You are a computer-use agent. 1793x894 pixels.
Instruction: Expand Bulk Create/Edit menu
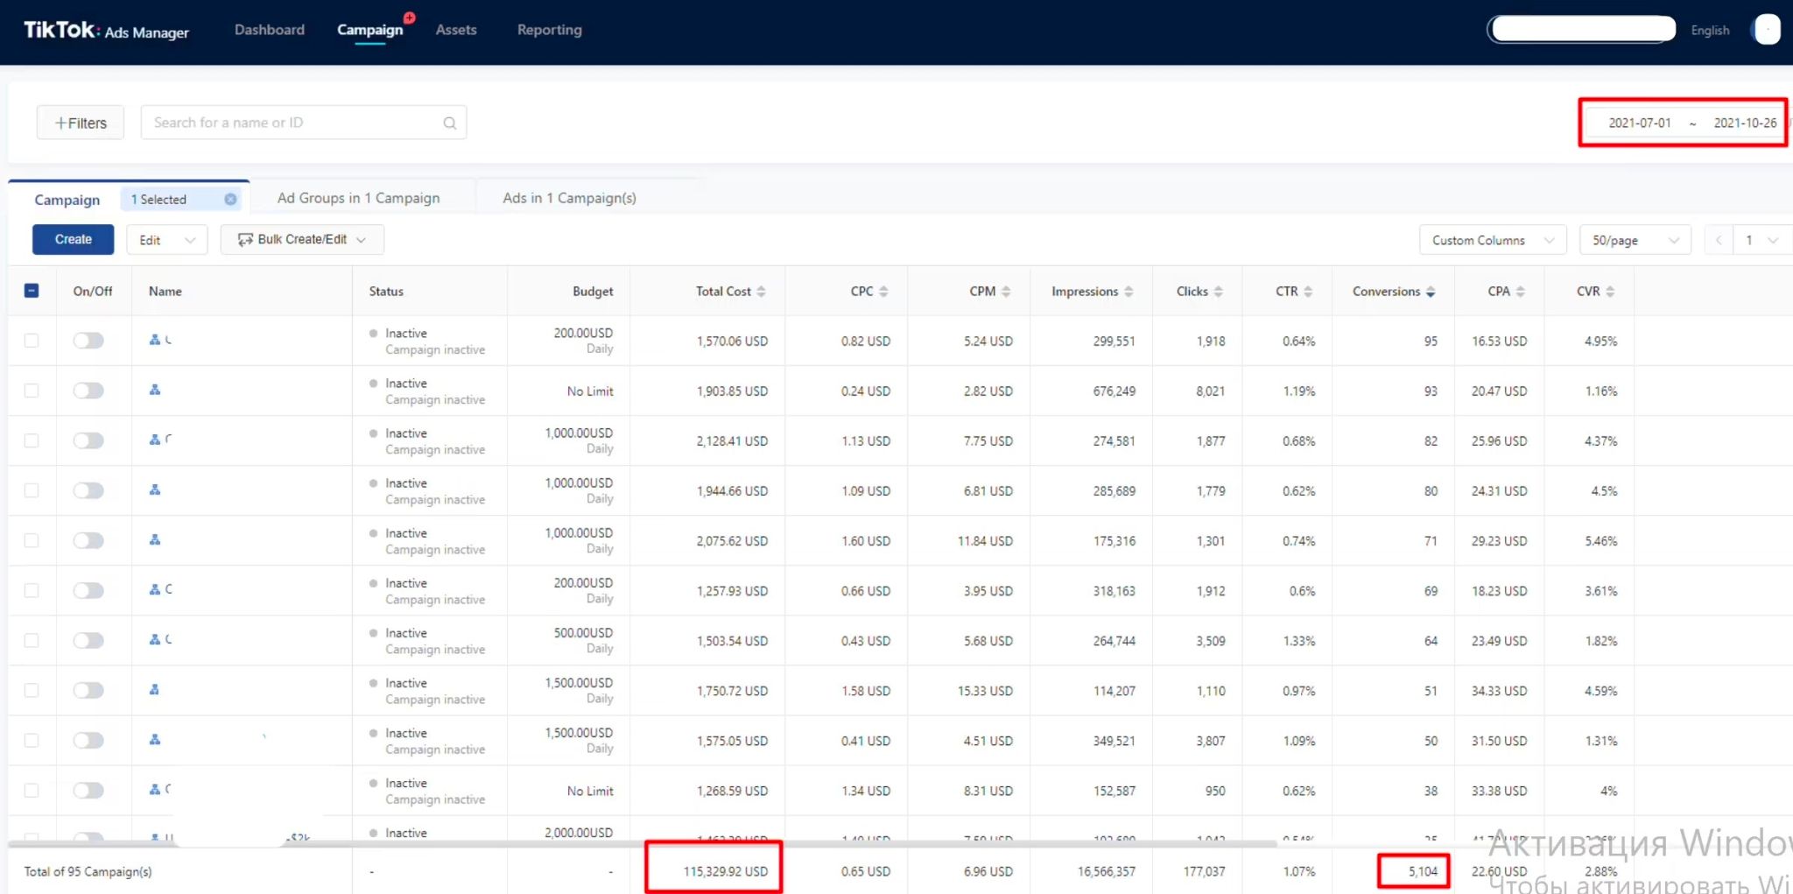tap(302, 240)
